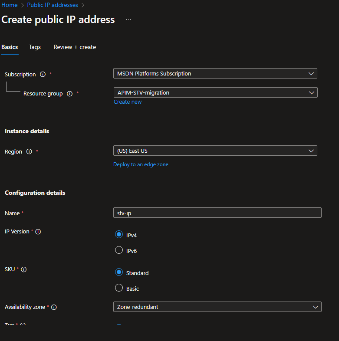Click the Availability zone info icon
Viewport: 339px width, 341px height.
(x=54, y=307)
